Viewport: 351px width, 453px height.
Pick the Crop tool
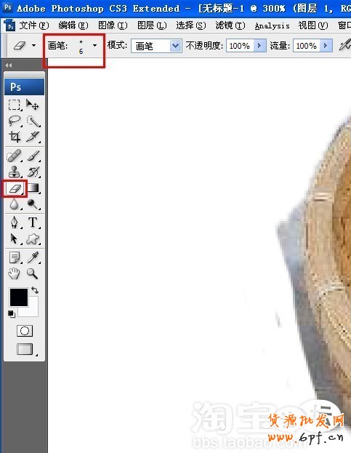pyautogui.click(x=15, y=137)
